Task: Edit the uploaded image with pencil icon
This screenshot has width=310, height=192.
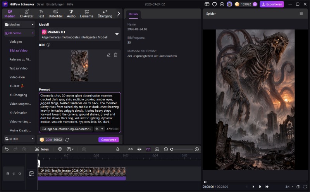Action: (109, 55)
